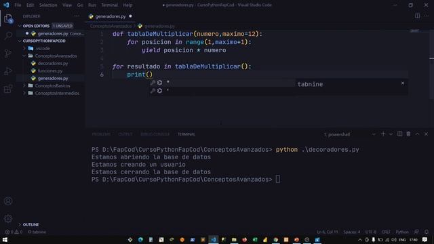The width and height of the screenshot is (434, 244).
Task: Open Windows action center icon
Action: tap(425, 239)
